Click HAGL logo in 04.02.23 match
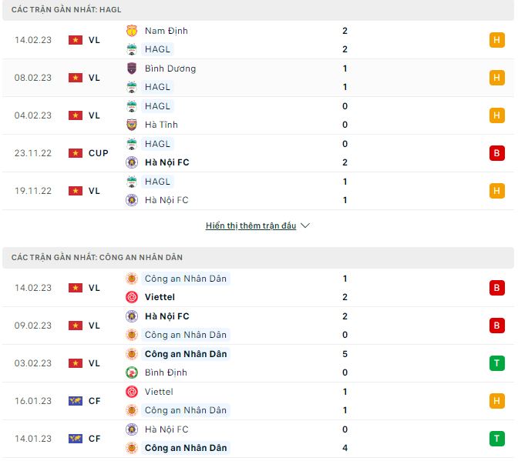Image resolution: width=518 pixels, height=461 pixels. [x=131, y=106]
